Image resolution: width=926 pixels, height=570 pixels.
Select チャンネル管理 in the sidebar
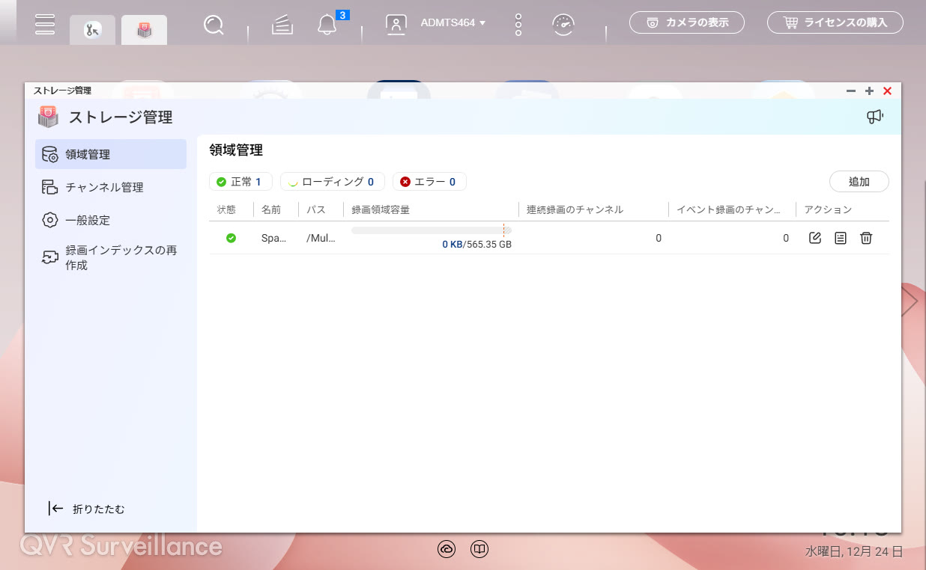[103, 187]
